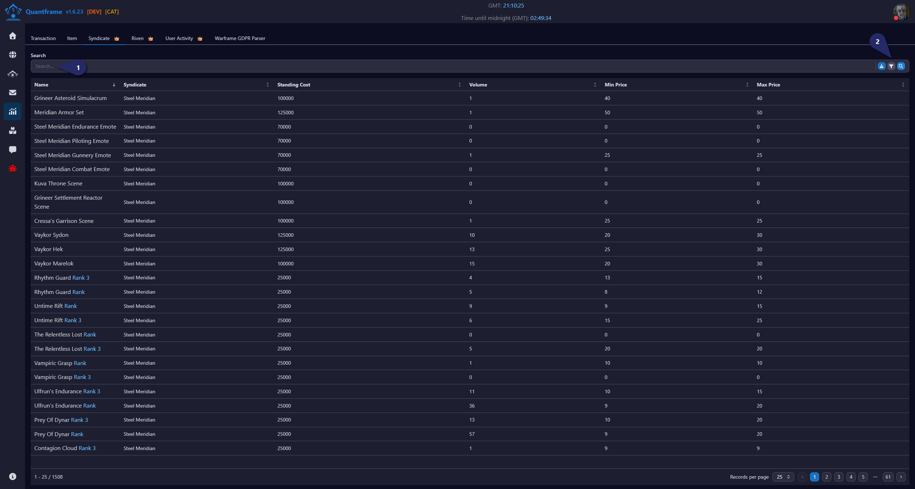Click Ulfrun's Endurance Rank 3 row
Viewport: 915px width, 489px height.
[470, 391]
